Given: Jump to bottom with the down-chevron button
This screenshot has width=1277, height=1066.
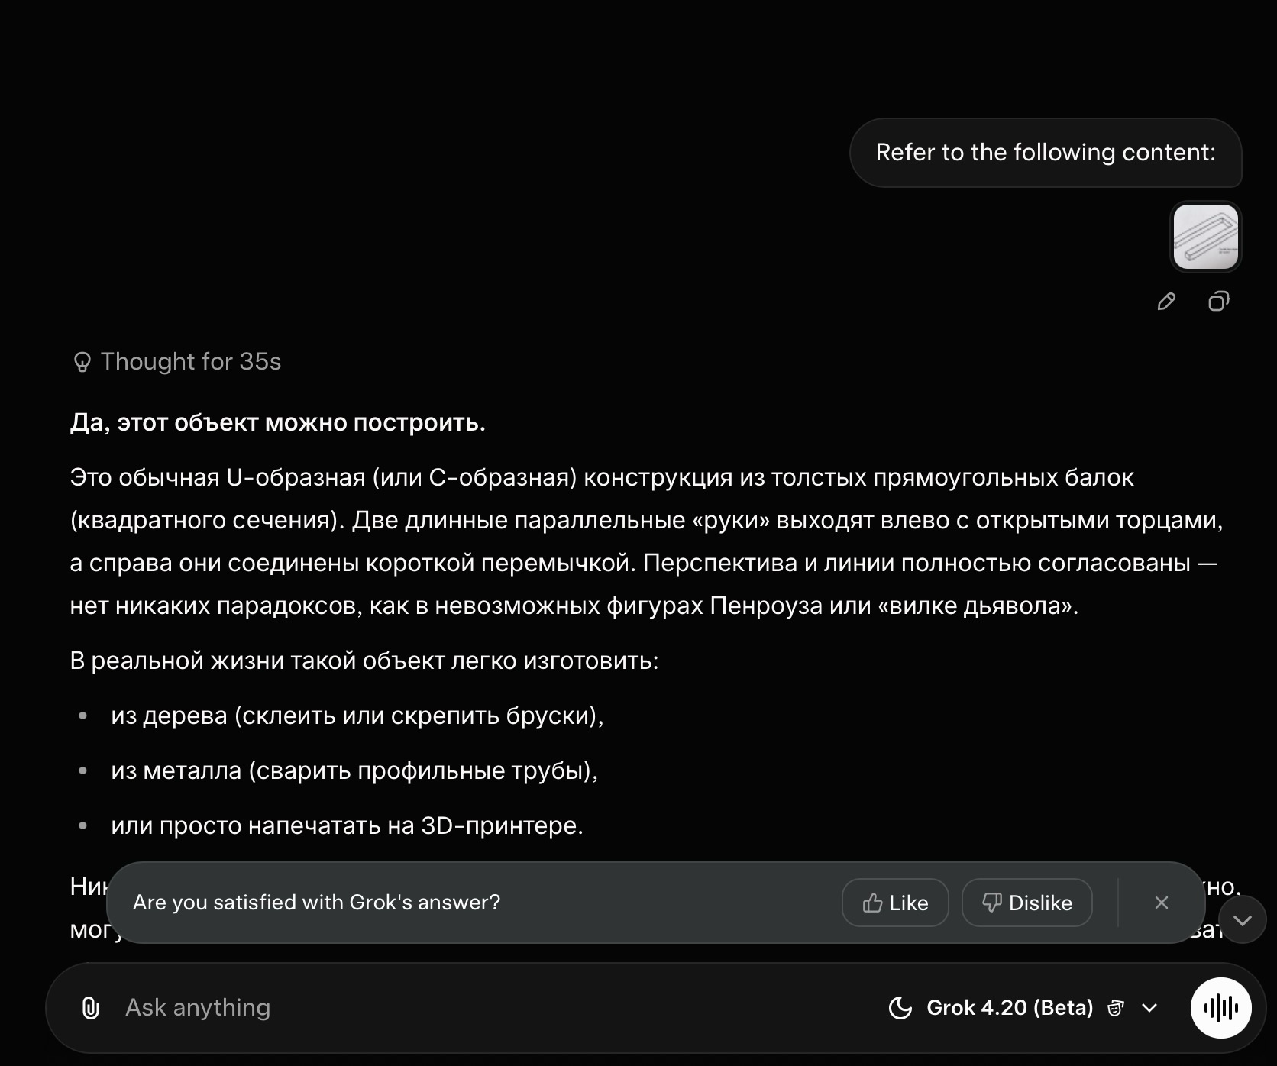Looking at the screenshot, I should pos(1243,920).
